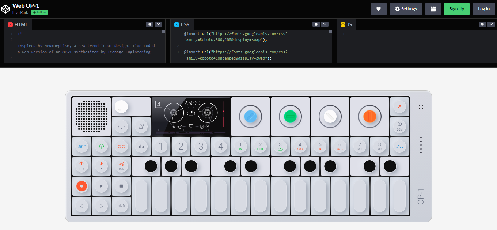This screenshot has width=497, height=230.
Task: Turn the blue encoder knob
Action: [x=250, y=116]
